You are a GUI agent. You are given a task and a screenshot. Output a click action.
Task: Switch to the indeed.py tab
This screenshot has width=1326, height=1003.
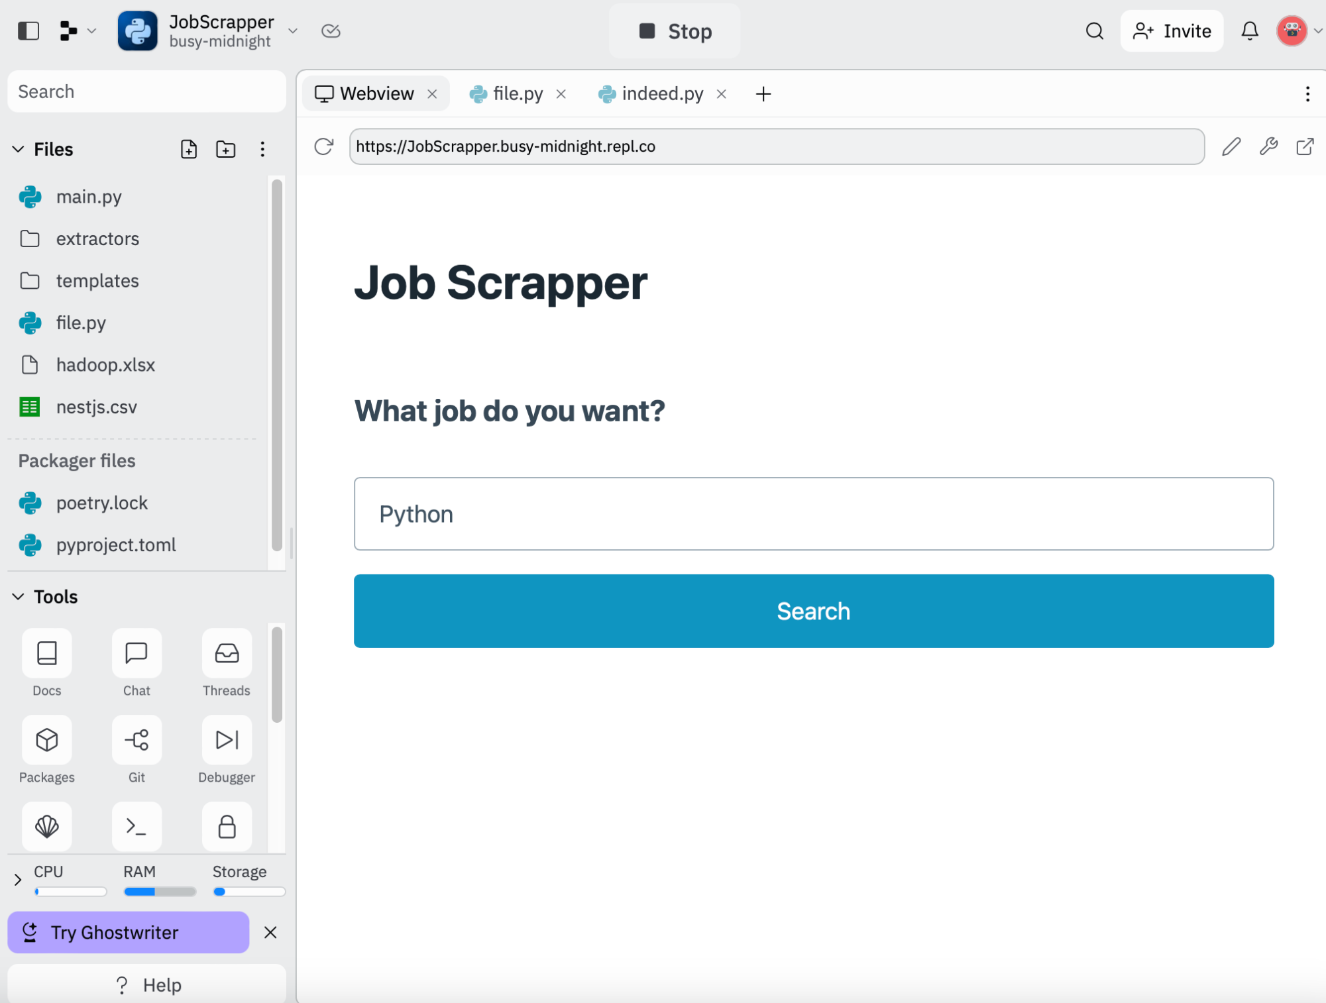pos(661,94)
